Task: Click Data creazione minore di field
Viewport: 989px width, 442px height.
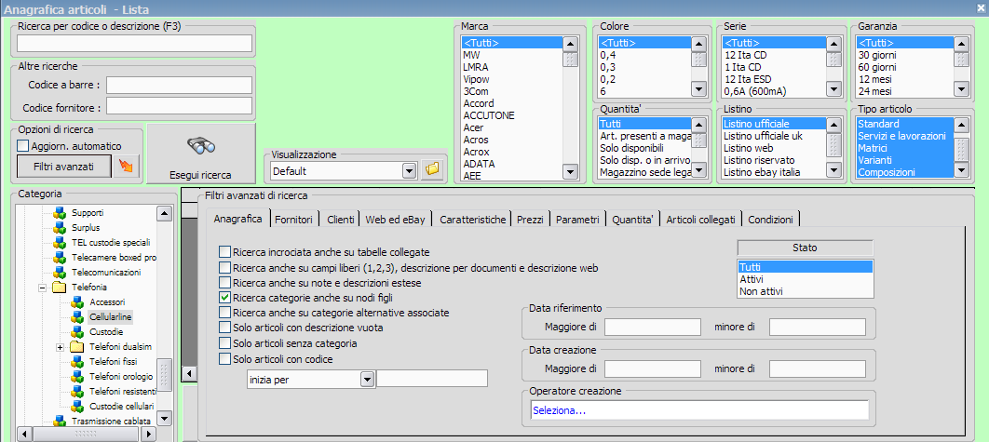Action: (x=818, y=368)
